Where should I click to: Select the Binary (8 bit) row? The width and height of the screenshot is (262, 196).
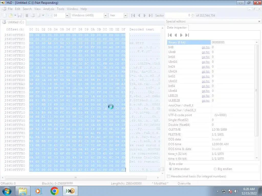(x=211, y=42)
